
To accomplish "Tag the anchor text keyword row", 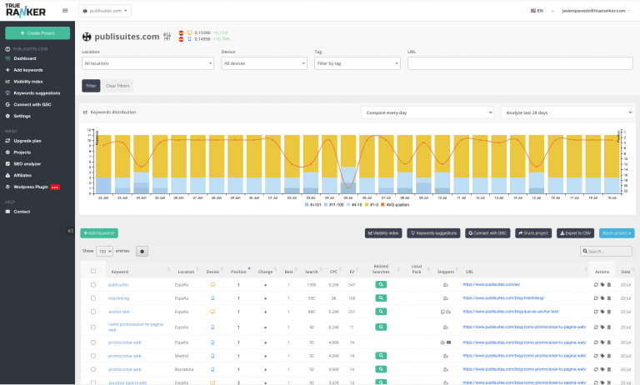I will coord(602,312).
